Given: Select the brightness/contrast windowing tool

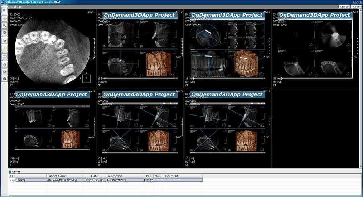Looking at the screenshot, I should pos(4,33).
